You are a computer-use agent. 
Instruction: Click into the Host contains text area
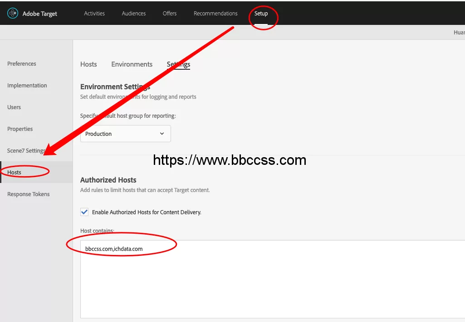[273, 279]
